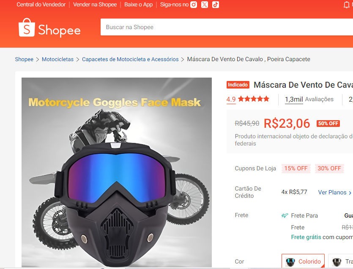Go to Motocicletas breadcrumb category
This screenshot has width=353, height=269.
[x=57, y=59]
